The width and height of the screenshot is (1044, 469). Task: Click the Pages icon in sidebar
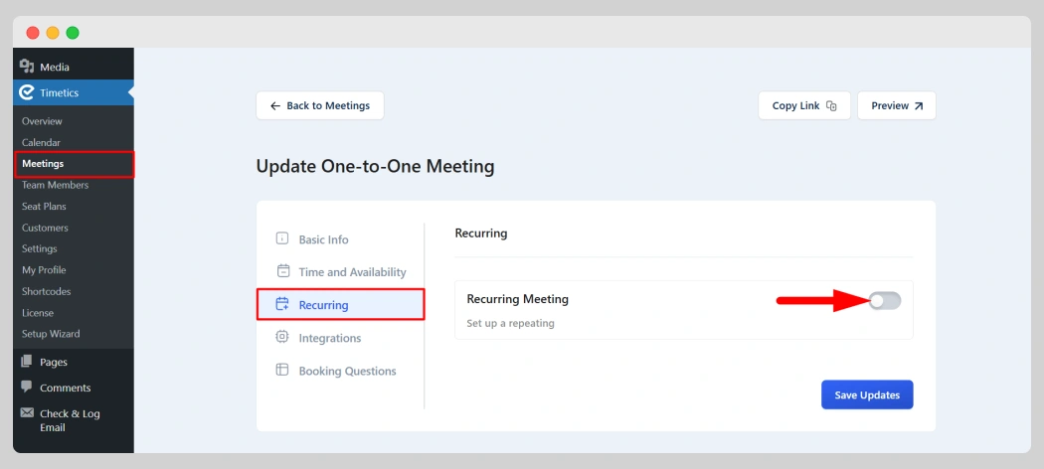tap(27, 362)
